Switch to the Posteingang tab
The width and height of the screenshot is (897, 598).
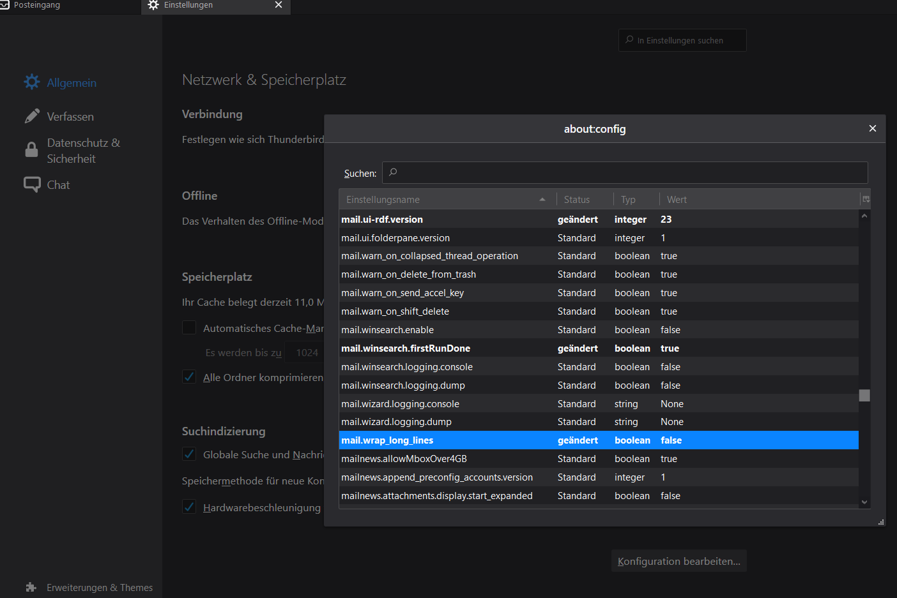click(x=37, y=5)
